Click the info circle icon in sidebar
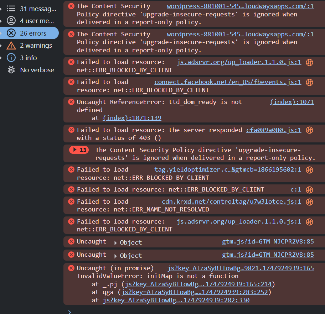This screenshot has width=325, height=314. [11, 58]
